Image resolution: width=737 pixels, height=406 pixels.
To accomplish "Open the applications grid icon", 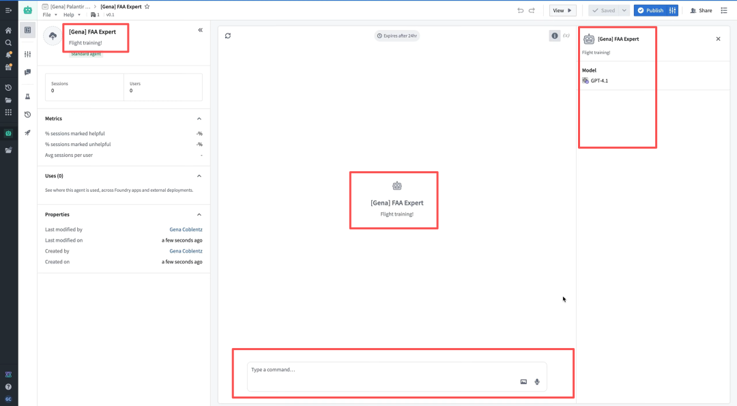I will [8, 113].
